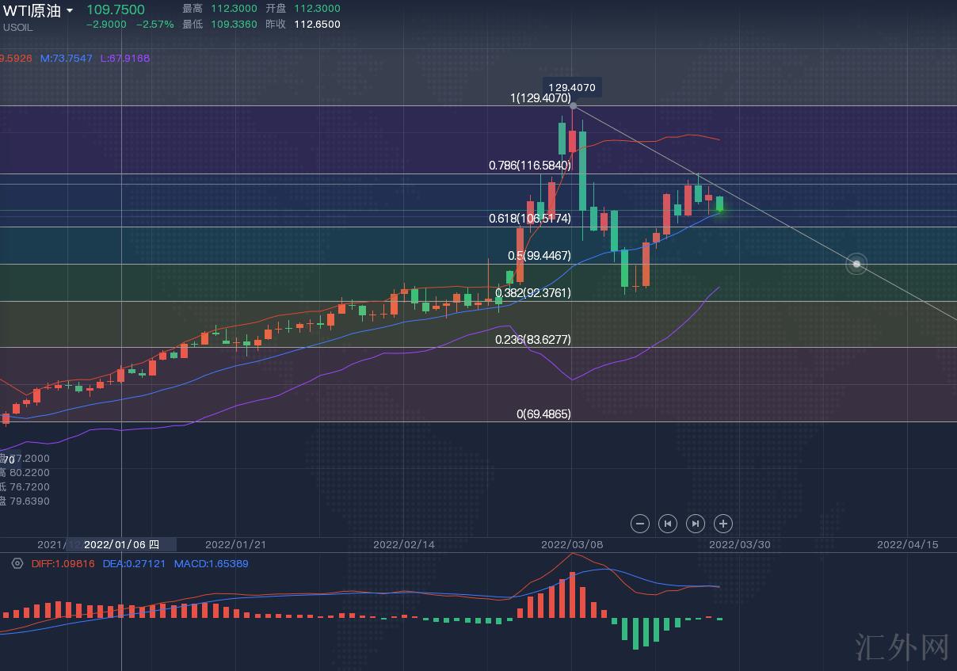This screenshot has height=671, width=957.
Task: Select the 0.618(106.5174) Fibonacci level
Action: click(x=530, y=218)
